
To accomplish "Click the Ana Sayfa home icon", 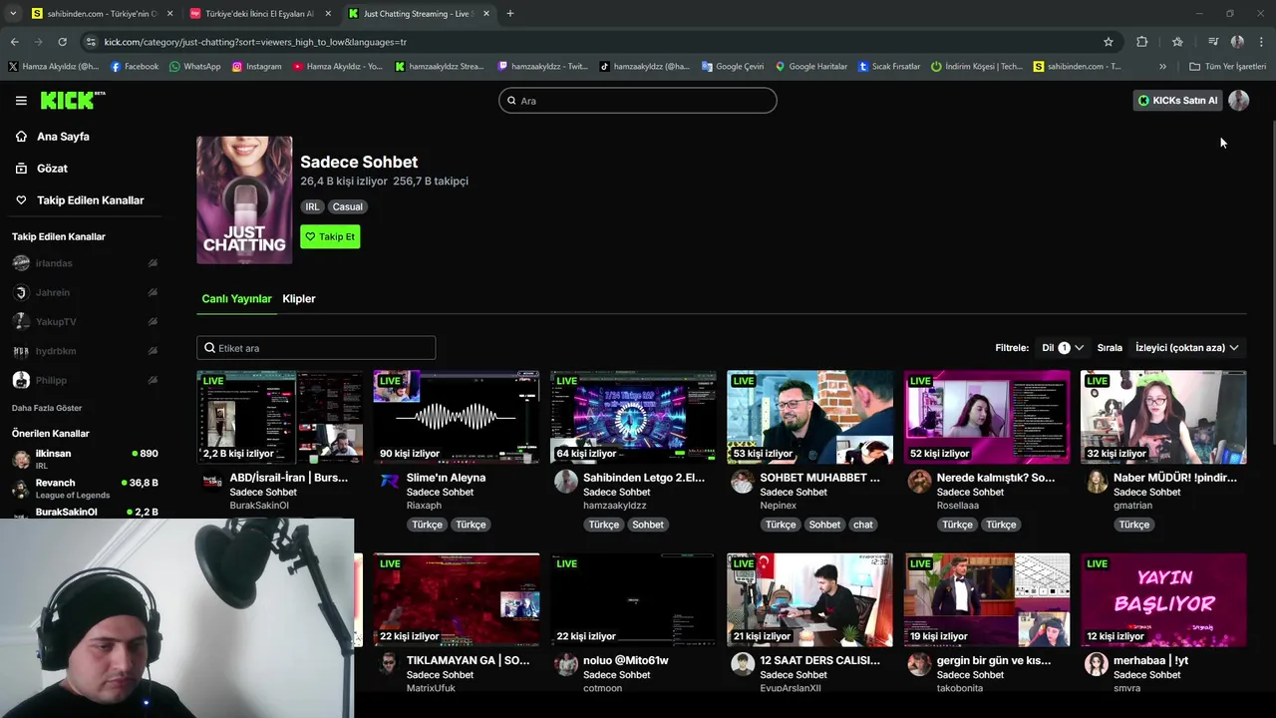I will point(21,137).
